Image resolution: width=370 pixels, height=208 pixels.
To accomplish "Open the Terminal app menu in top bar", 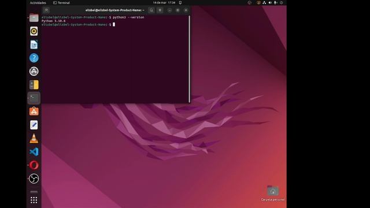I will (61, 3).
